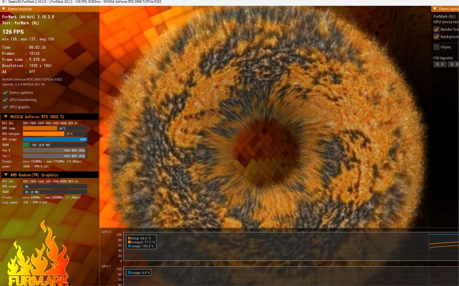Click the hotspot legend color swatch
The image size is (459, 286).
click(129, 242)
